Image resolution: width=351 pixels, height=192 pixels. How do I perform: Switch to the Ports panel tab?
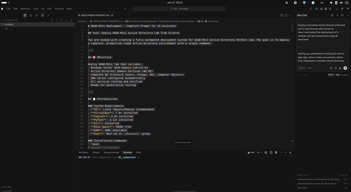(x=138, y=153)
